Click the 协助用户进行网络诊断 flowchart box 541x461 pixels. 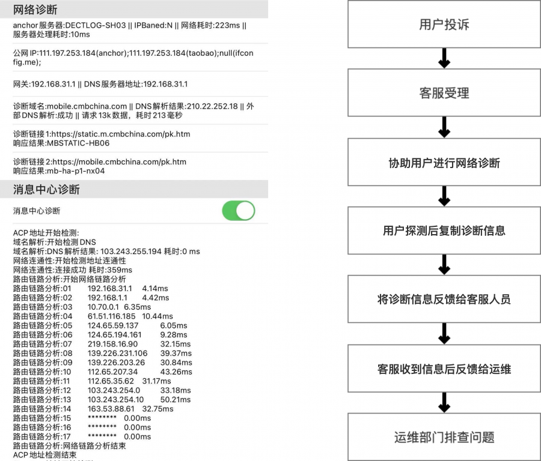pos(444,162)
